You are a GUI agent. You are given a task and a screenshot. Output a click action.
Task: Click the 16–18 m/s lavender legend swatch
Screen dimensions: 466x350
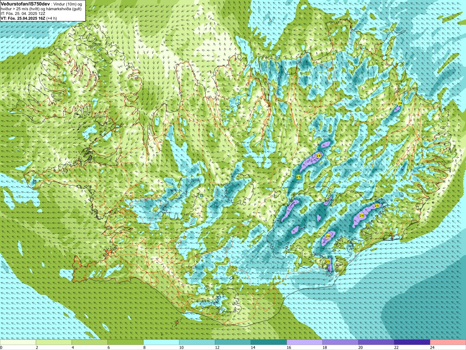[x=305, y=342]
